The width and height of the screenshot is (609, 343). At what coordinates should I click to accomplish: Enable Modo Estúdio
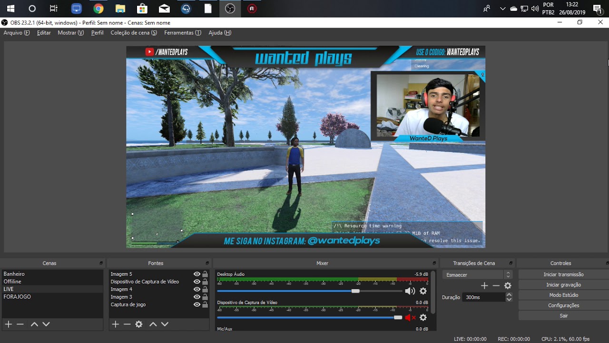click(x=563, y=295)
